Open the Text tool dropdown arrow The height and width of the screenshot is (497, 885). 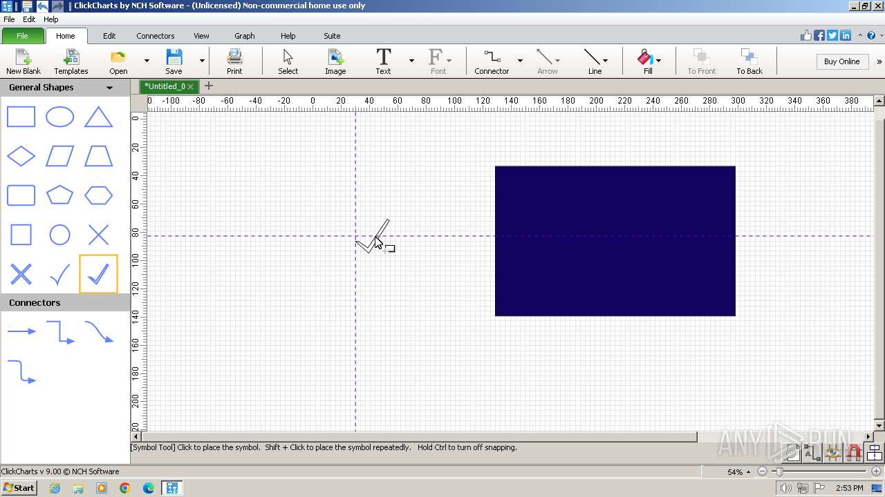(x=411, y=61)
